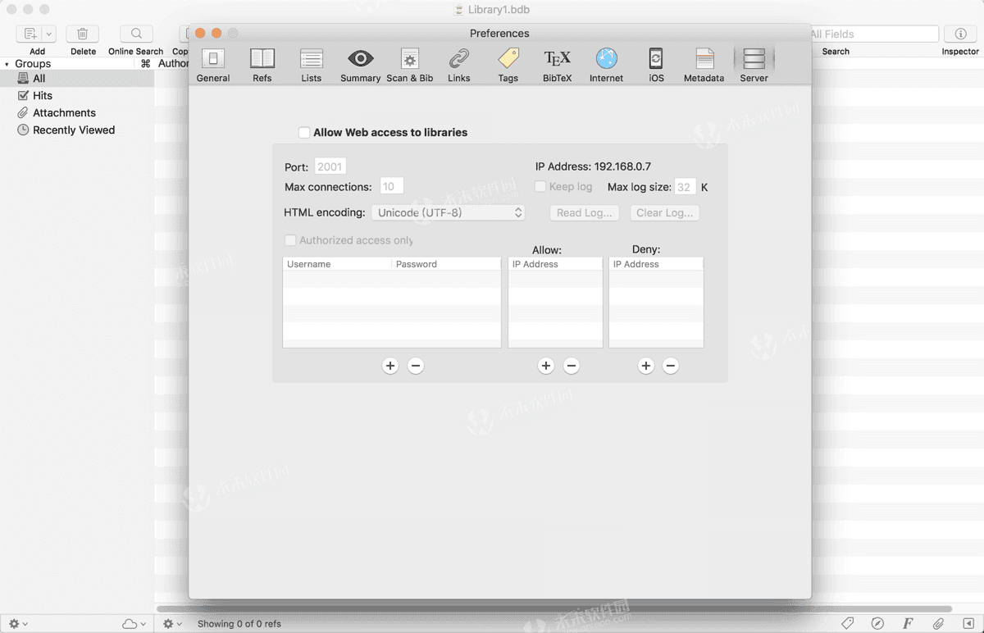Open the General preferences pane

[x=213, y=64]
